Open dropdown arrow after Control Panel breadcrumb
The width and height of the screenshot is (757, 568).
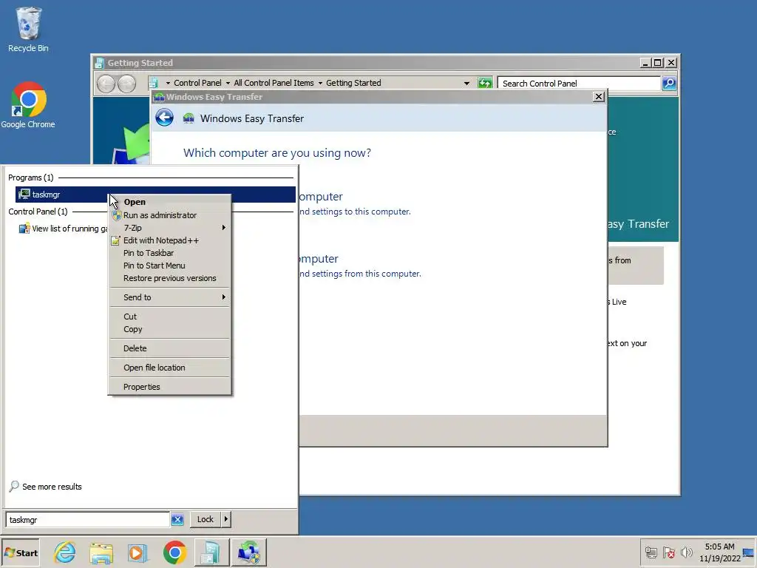(228, 83)
